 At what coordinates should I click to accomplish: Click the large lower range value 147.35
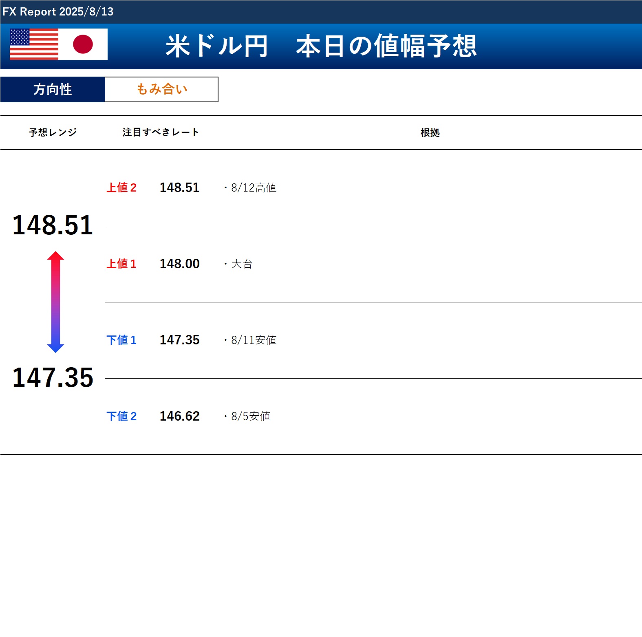click(x=53, y=377)
